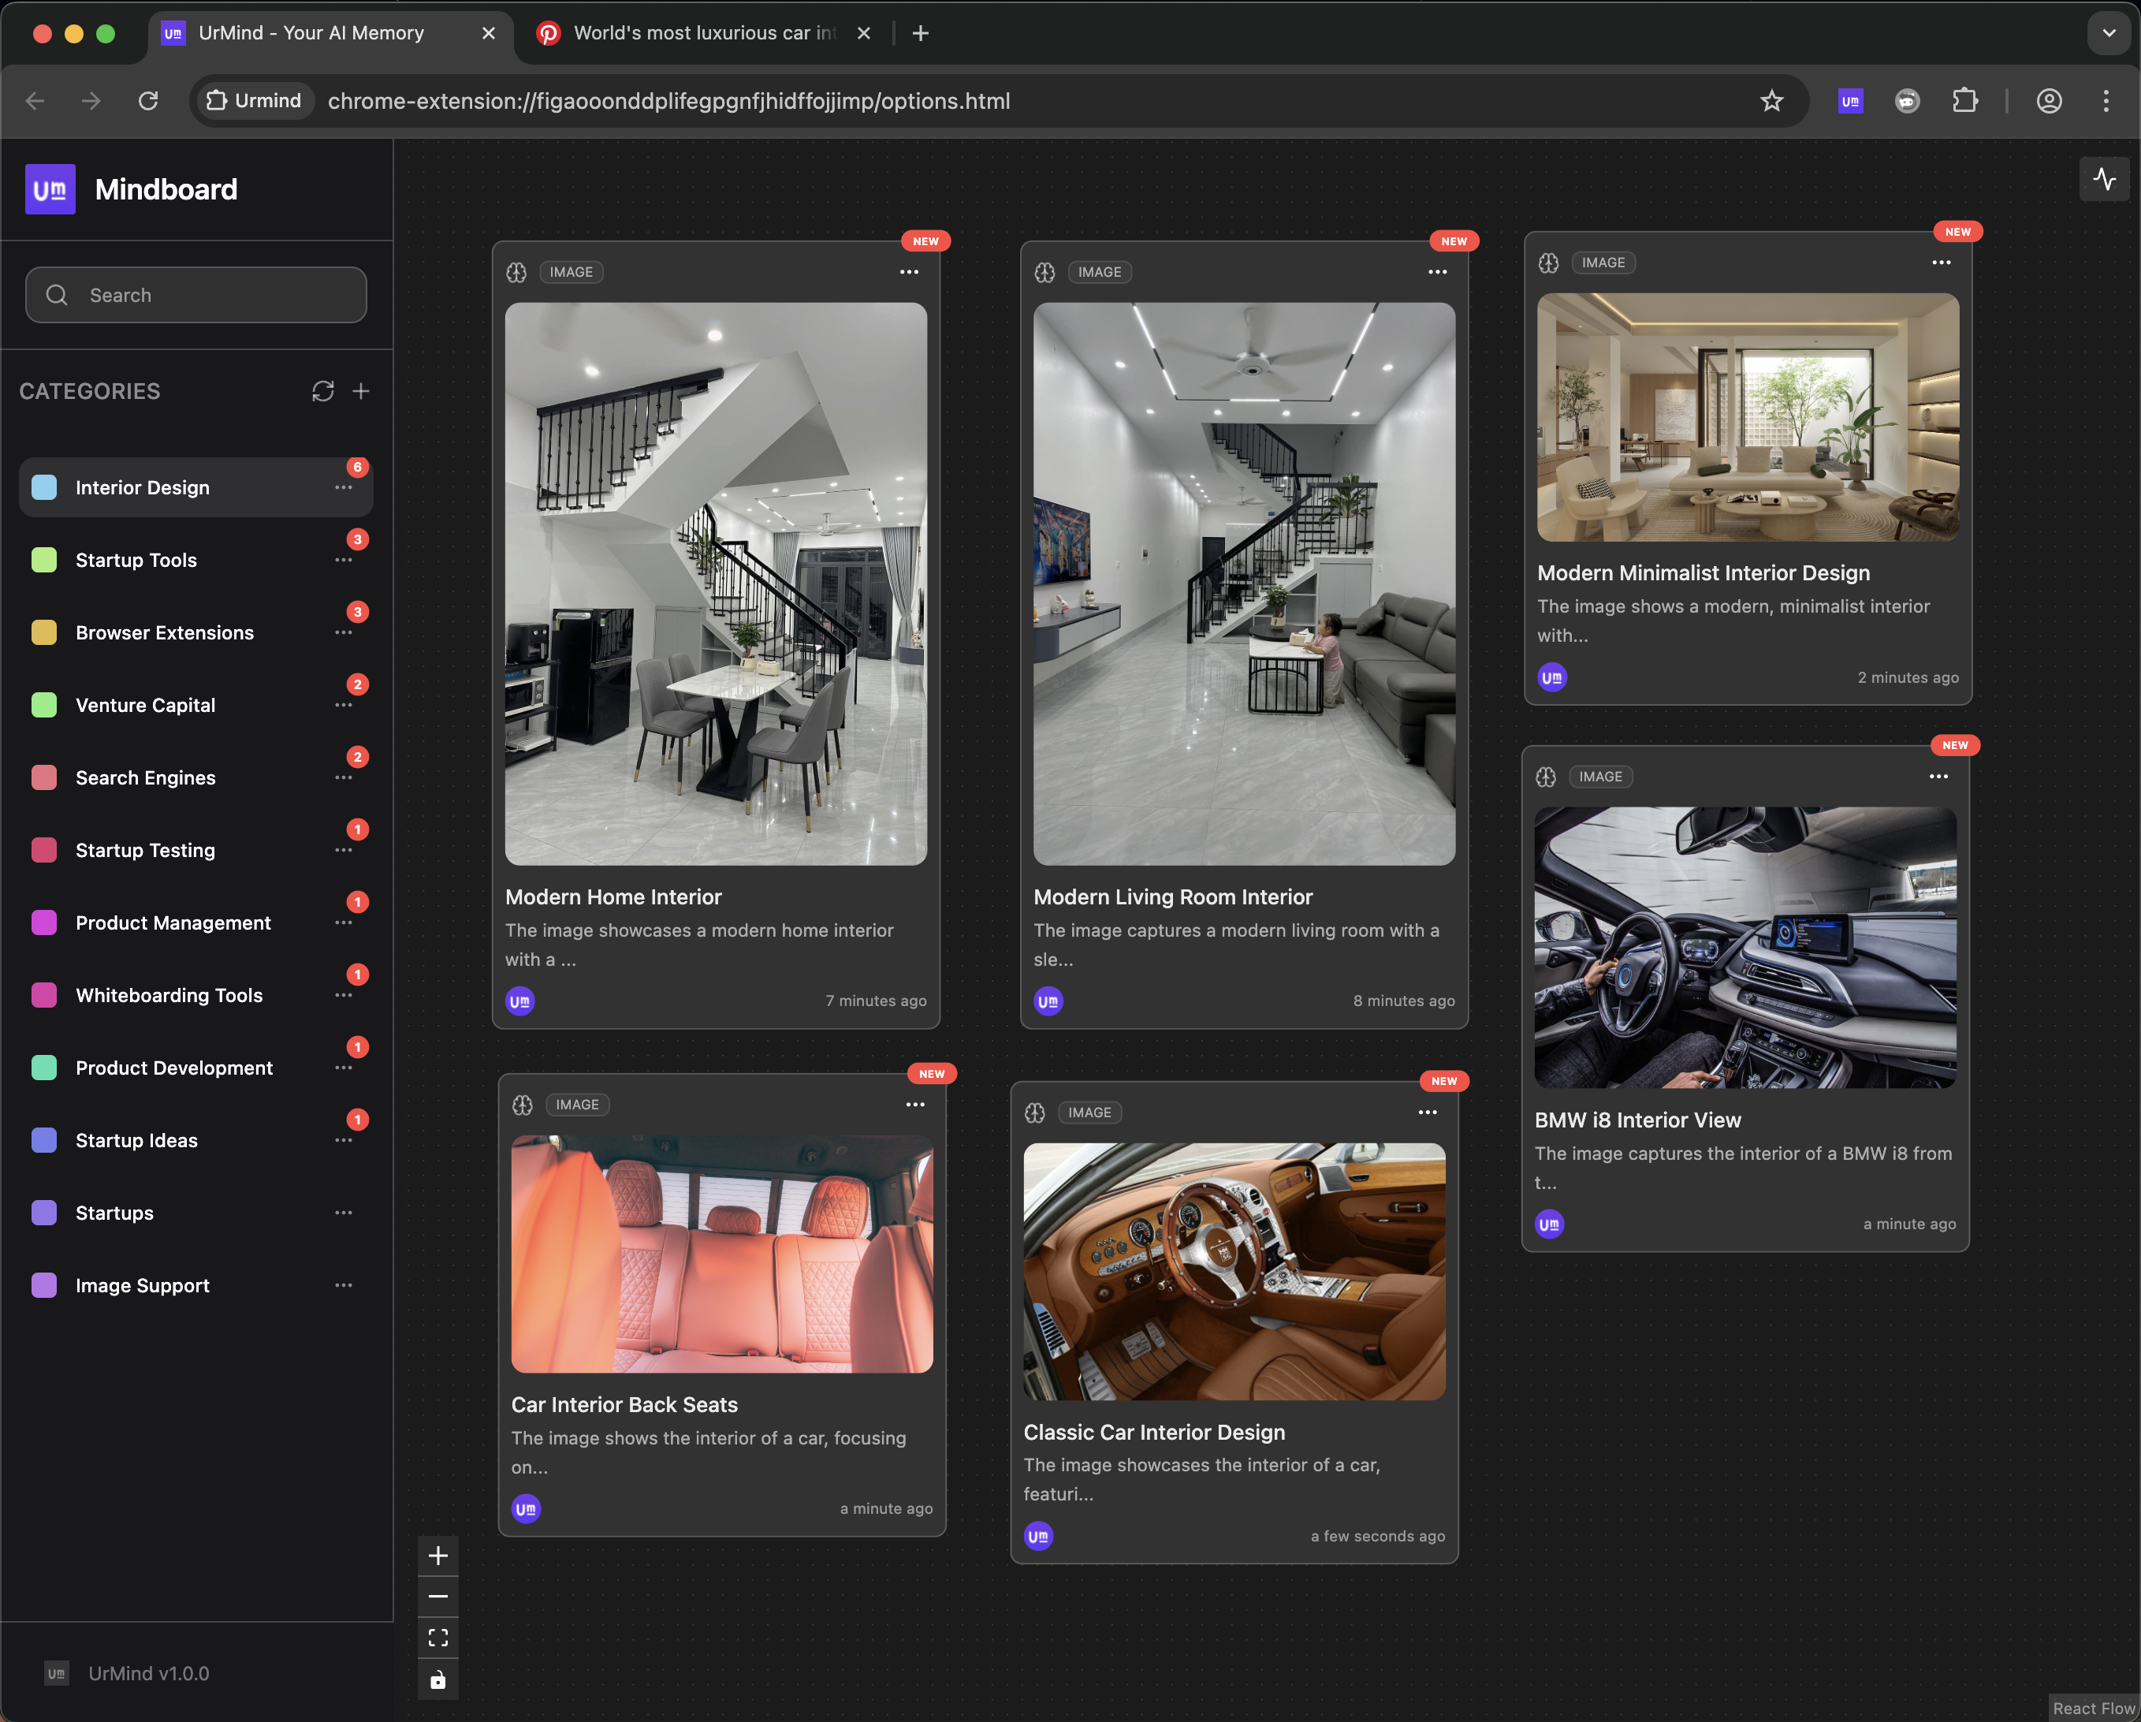The width and height of the screenshot is (2141, 1722).
Task: Click brain icon on BMW i8 card
Action: point(1546,777)
